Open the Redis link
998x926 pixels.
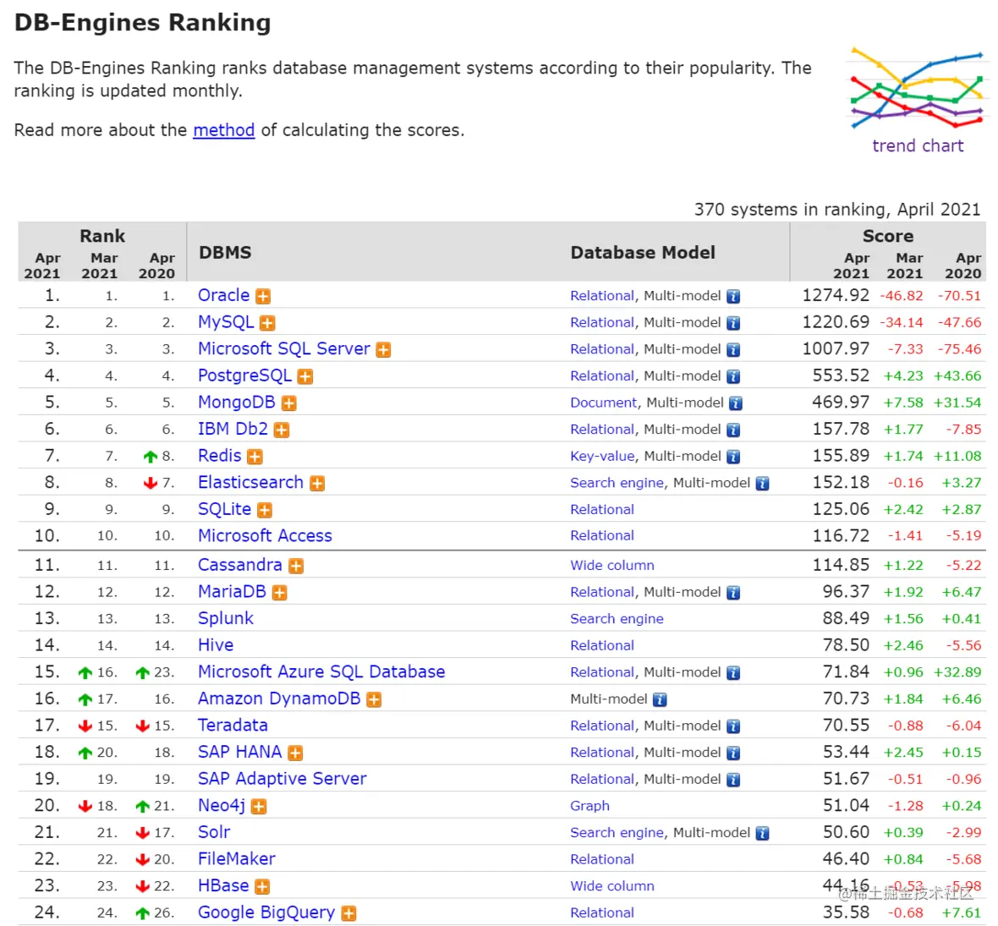pos(220,456)
